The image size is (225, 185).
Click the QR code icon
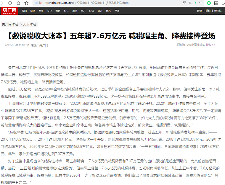(190, 3)
